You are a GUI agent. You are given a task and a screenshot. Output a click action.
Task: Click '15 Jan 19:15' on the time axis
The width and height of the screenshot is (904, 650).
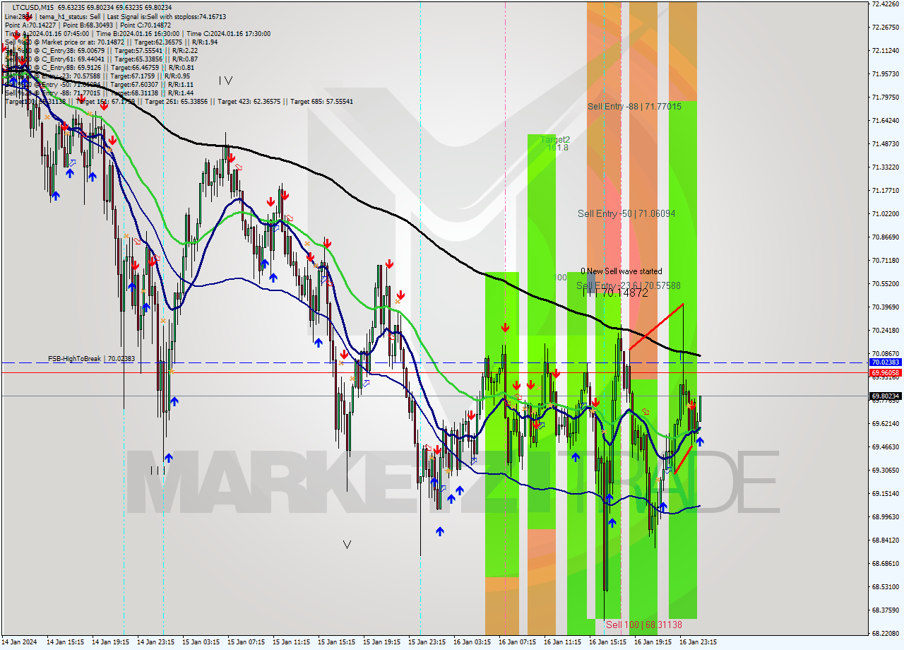(x=382, y=642)
